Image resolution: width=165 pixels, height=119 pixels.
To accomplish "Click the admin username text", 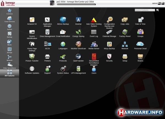I will (155, 3).
